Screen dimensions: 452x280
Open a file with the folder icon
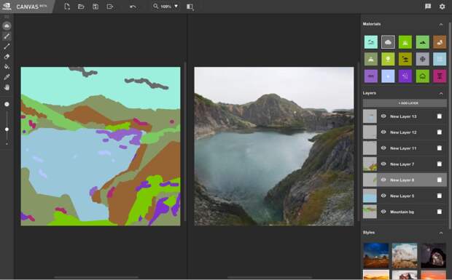(81, 7)
